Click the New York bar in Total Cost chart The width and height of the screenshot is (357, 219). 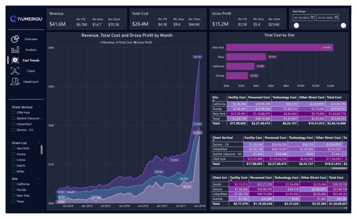click(280, 47)
